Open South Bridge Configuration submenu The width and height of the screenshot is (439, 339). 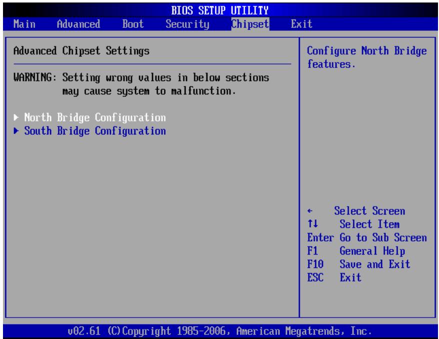tap(95, 131)
